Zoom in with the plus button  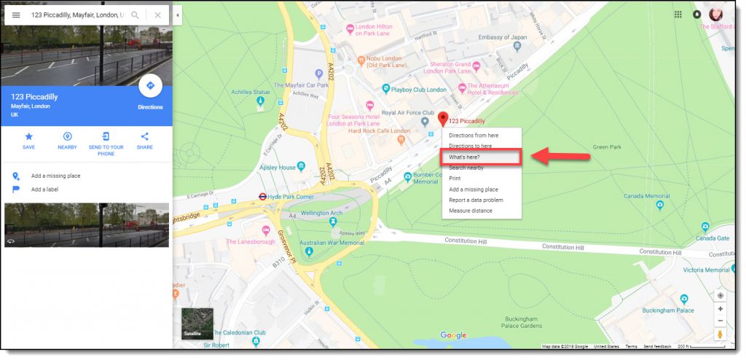click(720, 309)
